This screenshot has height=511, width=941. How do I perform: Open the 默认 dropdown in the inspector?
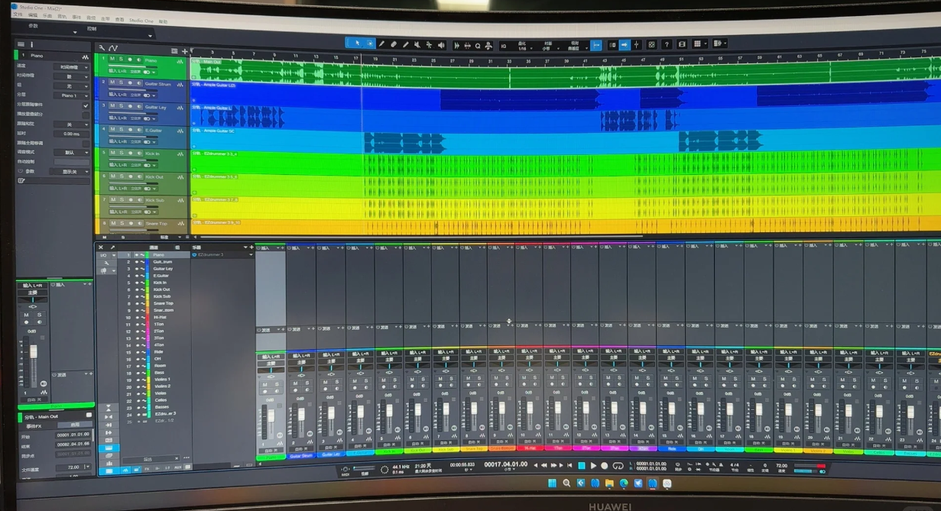tap(71, 152)
